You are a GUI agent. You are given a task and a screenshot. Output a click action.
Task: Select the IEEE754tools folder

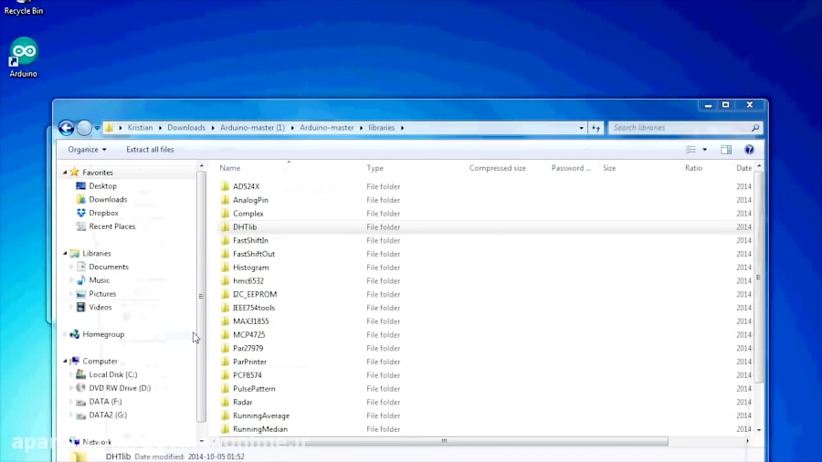(x=254, y=308)
